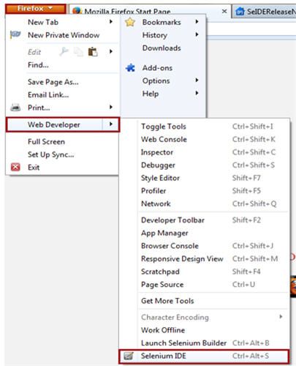Image resolution: width=296 pixels, height=366 pixels.
Task: Open Scratchpad
Action: (x=205, y=272)
